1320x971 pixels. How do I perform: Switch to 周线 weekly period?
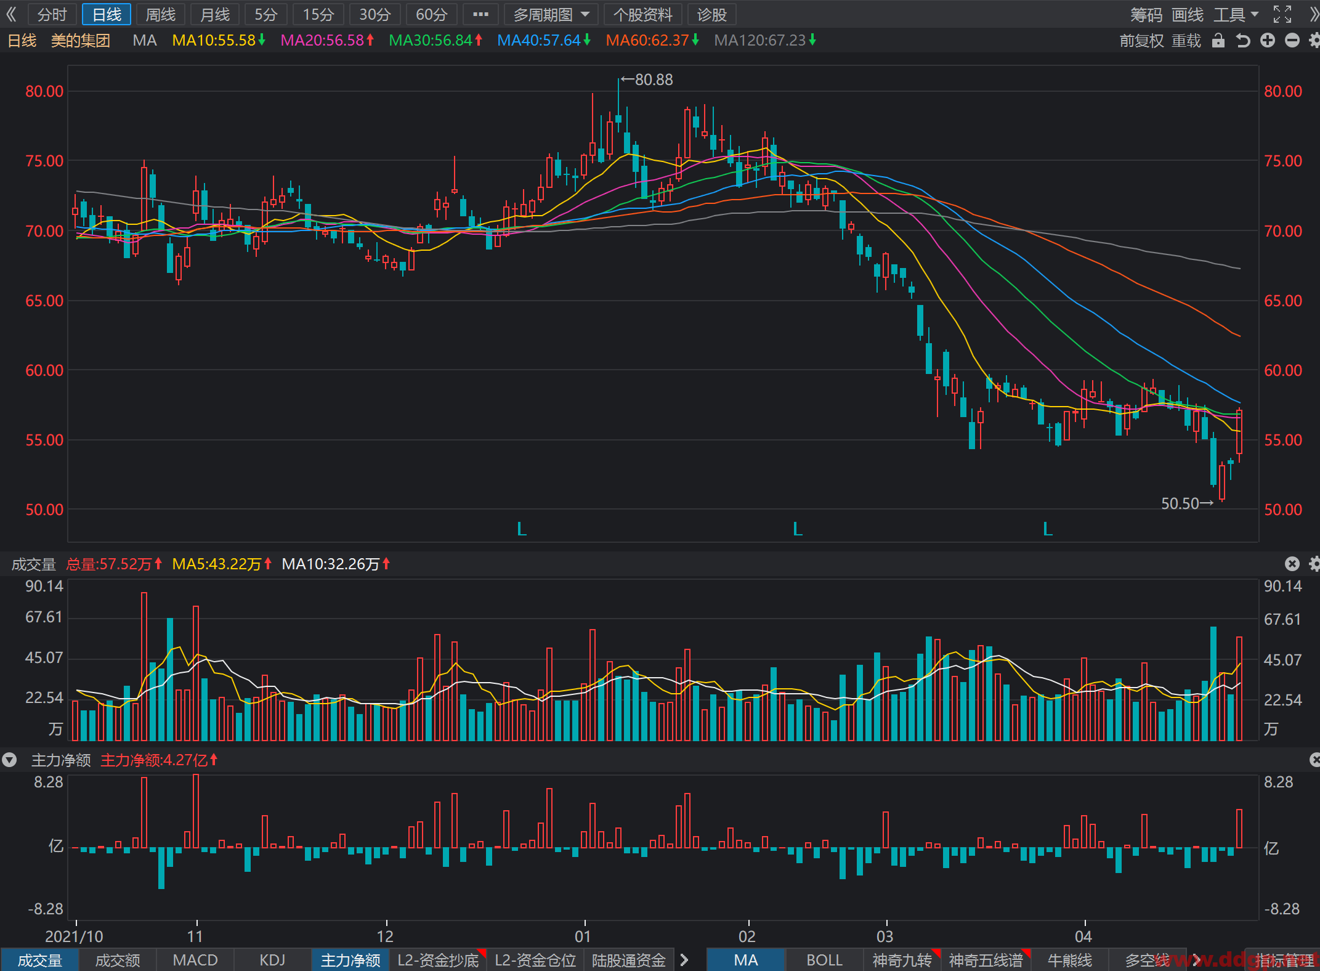coord(160,14)
